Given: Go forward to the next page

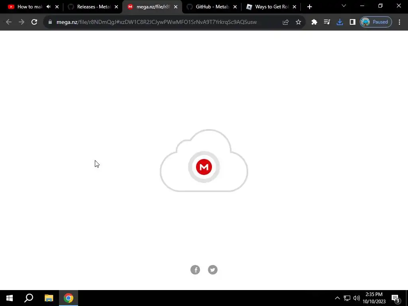Looking at the screenshot, I should (22, 22).
